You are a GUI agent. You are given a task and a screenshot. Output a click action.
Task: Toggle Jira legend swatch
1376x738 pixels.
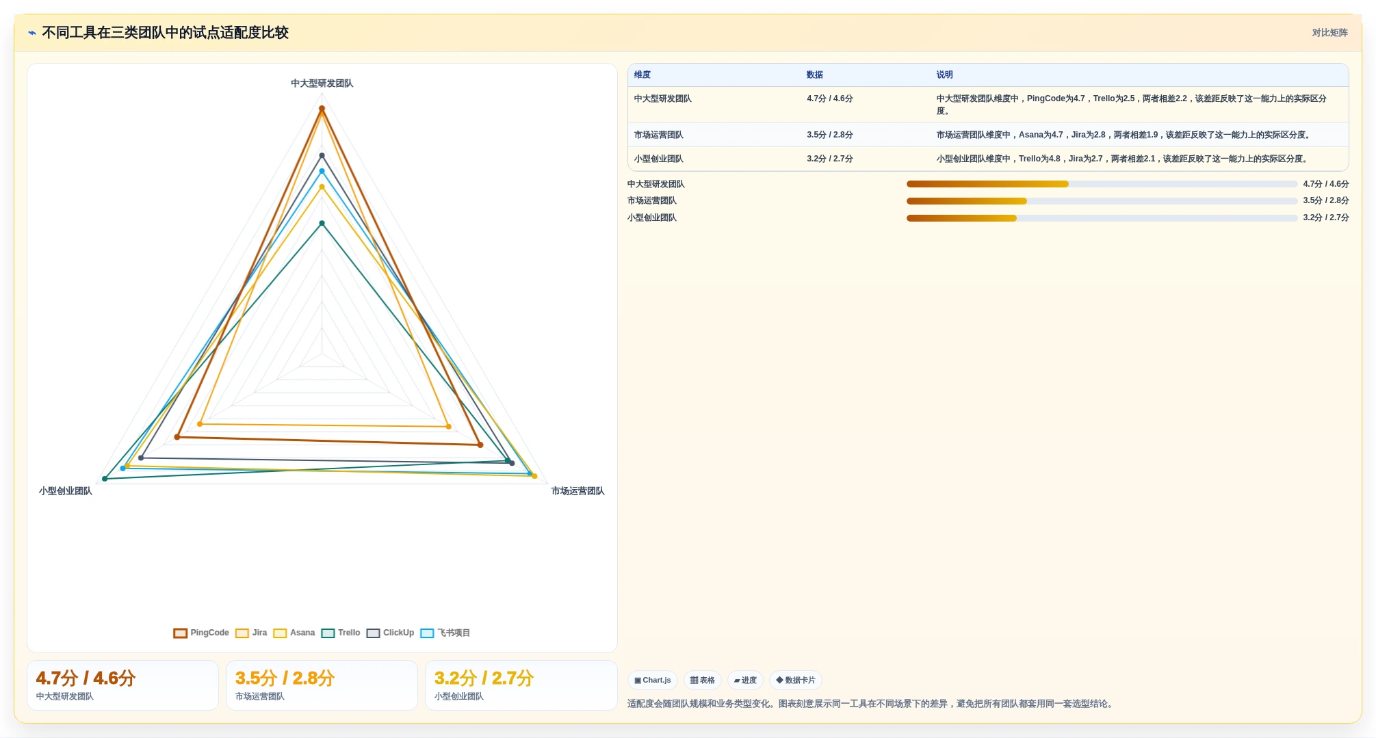242,633
